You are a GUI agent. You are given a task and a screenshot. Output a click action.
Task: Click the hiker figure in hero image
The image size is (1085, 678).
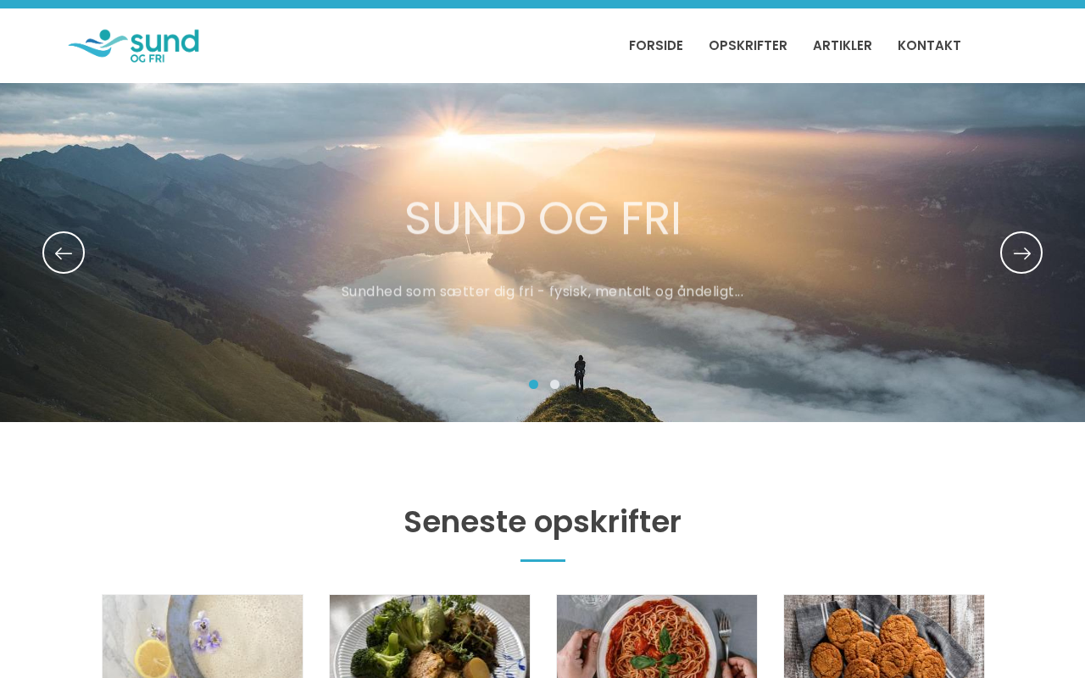580,373
